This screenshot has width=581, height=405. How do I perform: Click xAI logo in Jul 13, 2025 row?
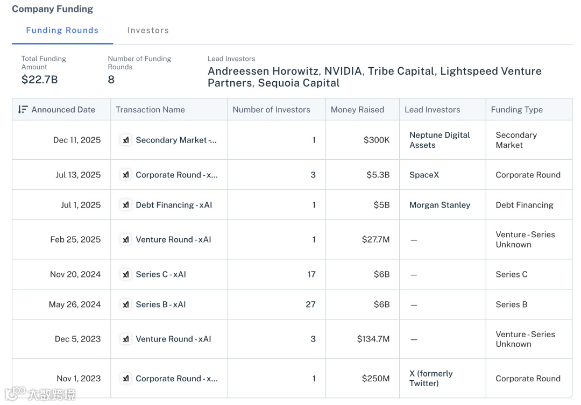[x=126, y=174]
